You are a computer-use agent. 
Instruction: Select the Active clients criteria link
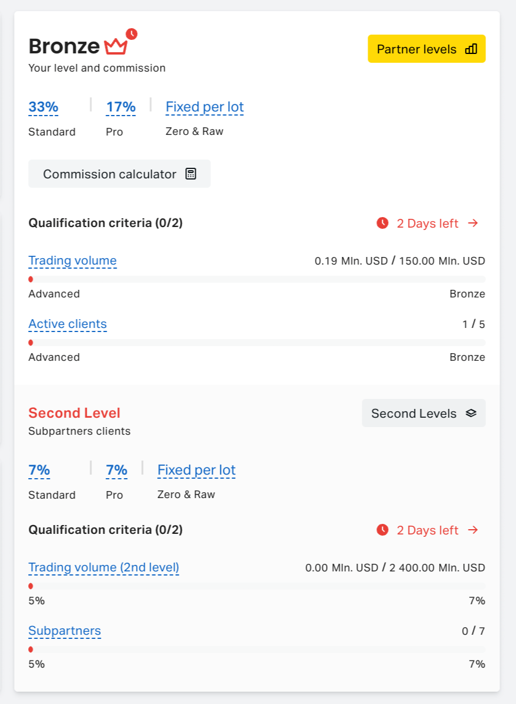pos(67,324)
